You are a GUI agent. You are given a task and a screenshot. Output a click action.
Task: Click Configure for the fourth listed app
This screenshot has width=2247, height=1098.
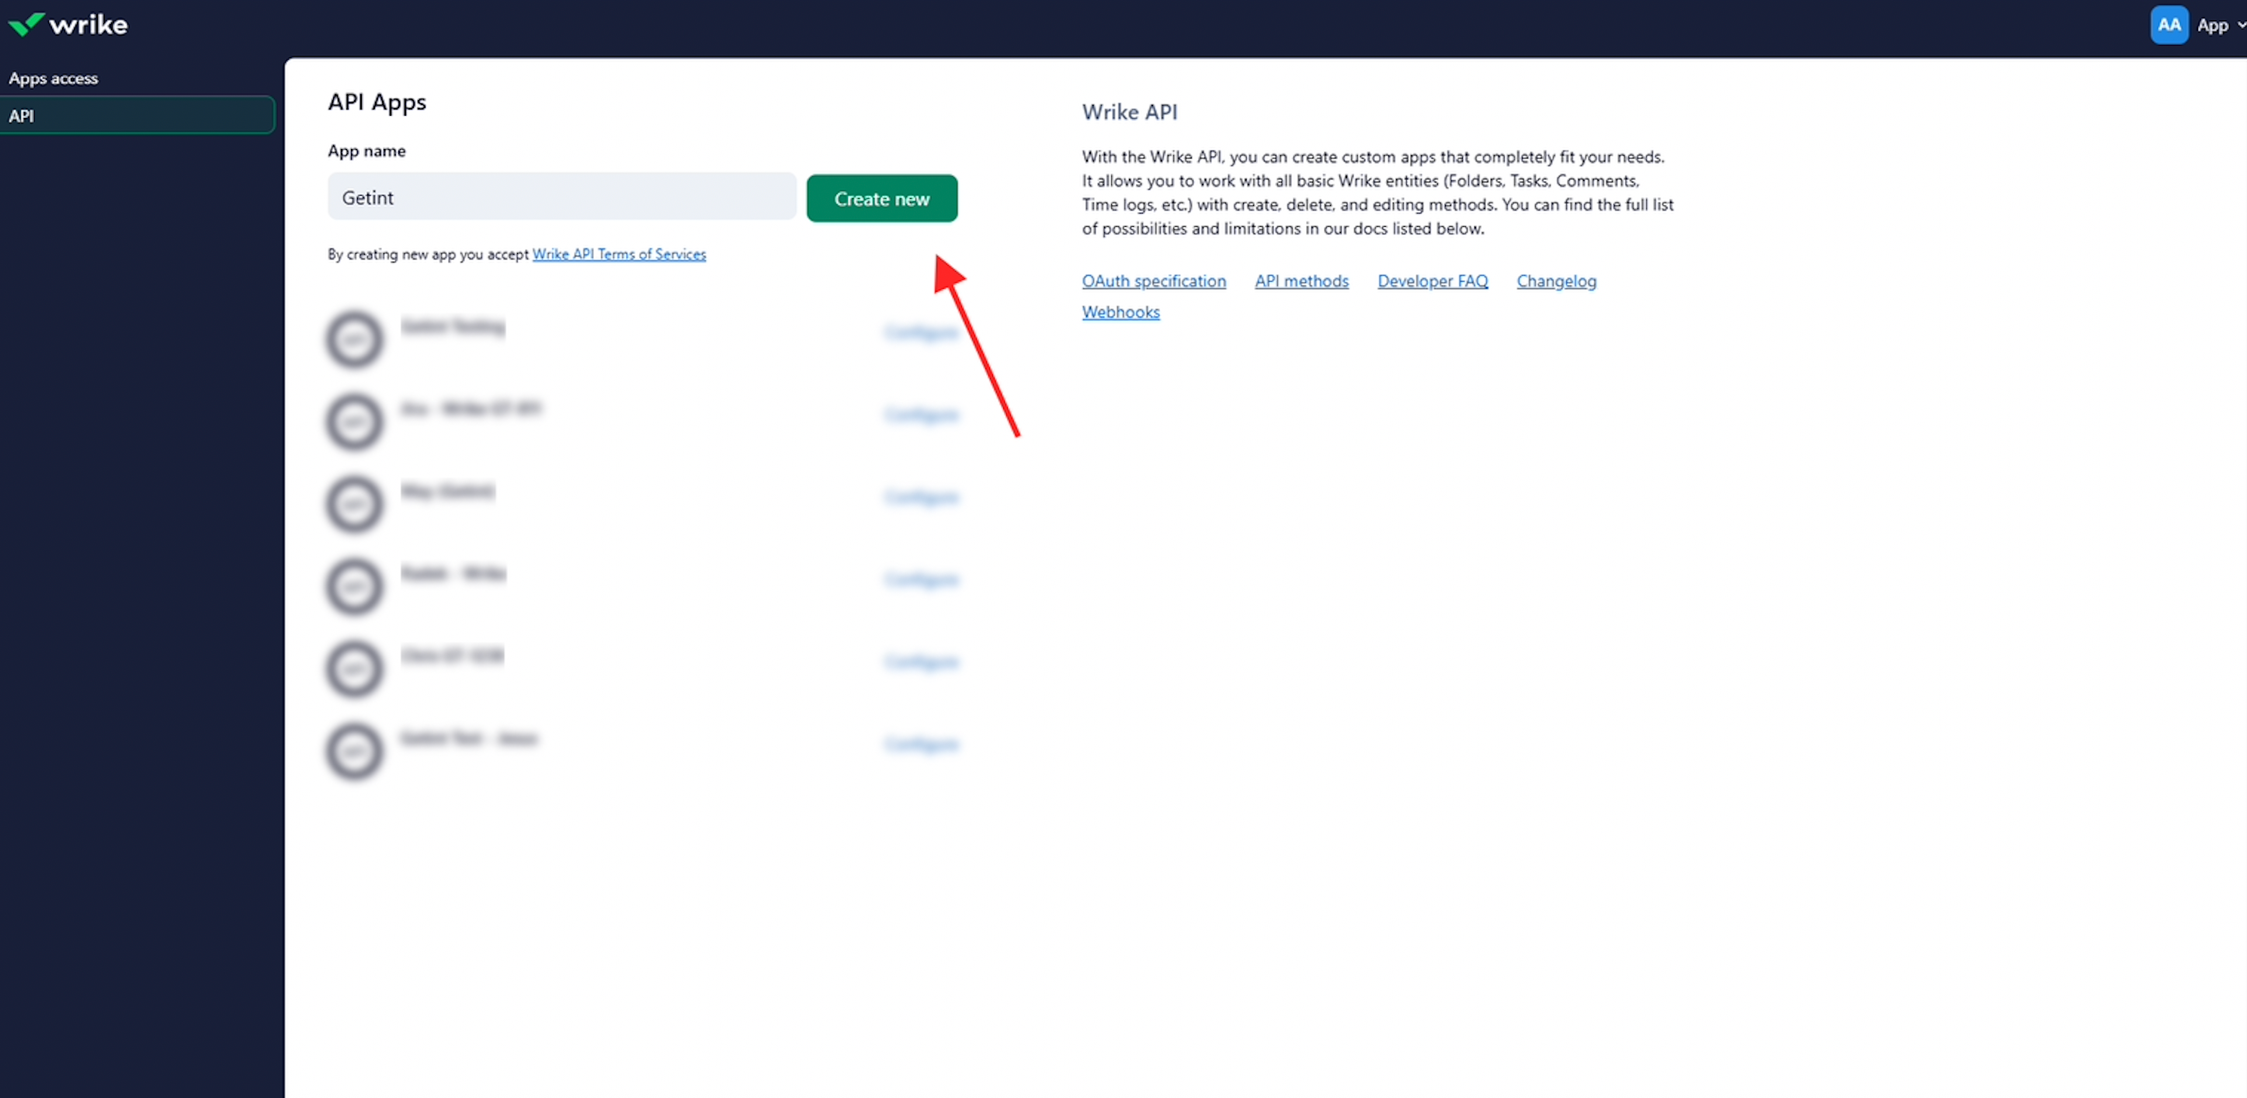(920, 579)
